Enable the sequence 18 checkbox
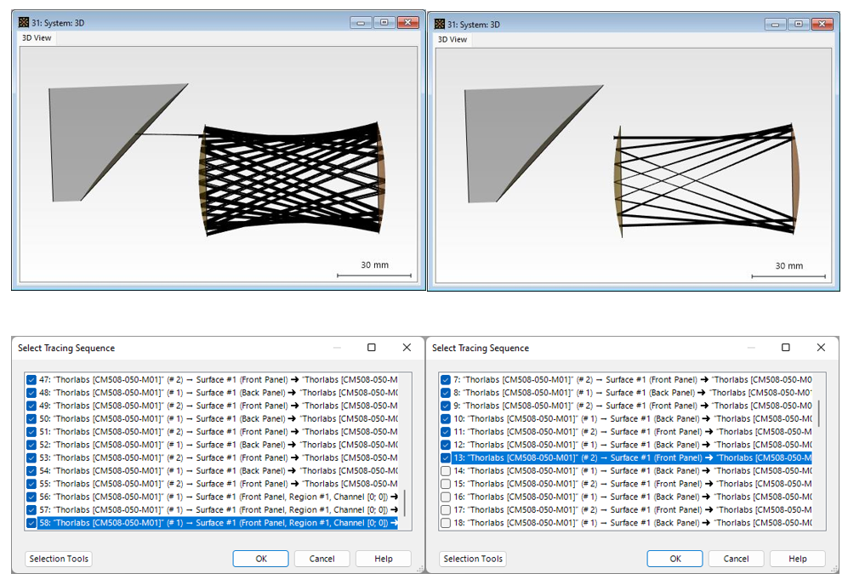This screenshot has width=848, height=585. pyautogui.click(x=446, y=523)
